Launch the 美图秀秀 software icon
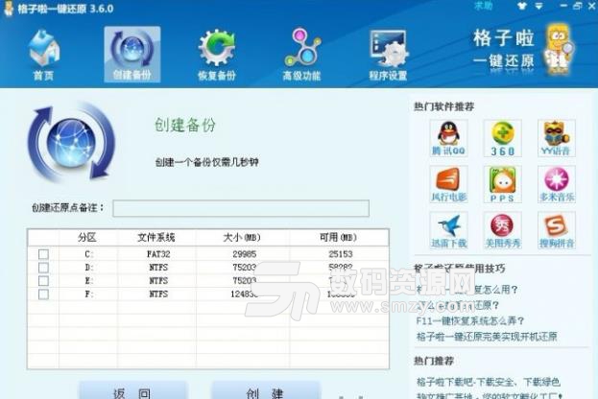This screenshot has height=399, width=598. point(502,230)
